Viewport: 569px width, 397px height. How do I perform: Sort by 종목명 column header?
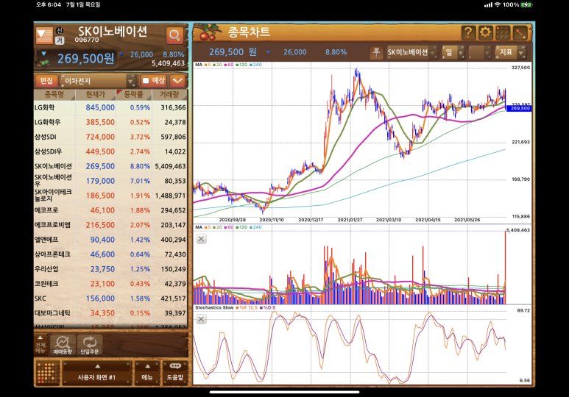point(54,95)
